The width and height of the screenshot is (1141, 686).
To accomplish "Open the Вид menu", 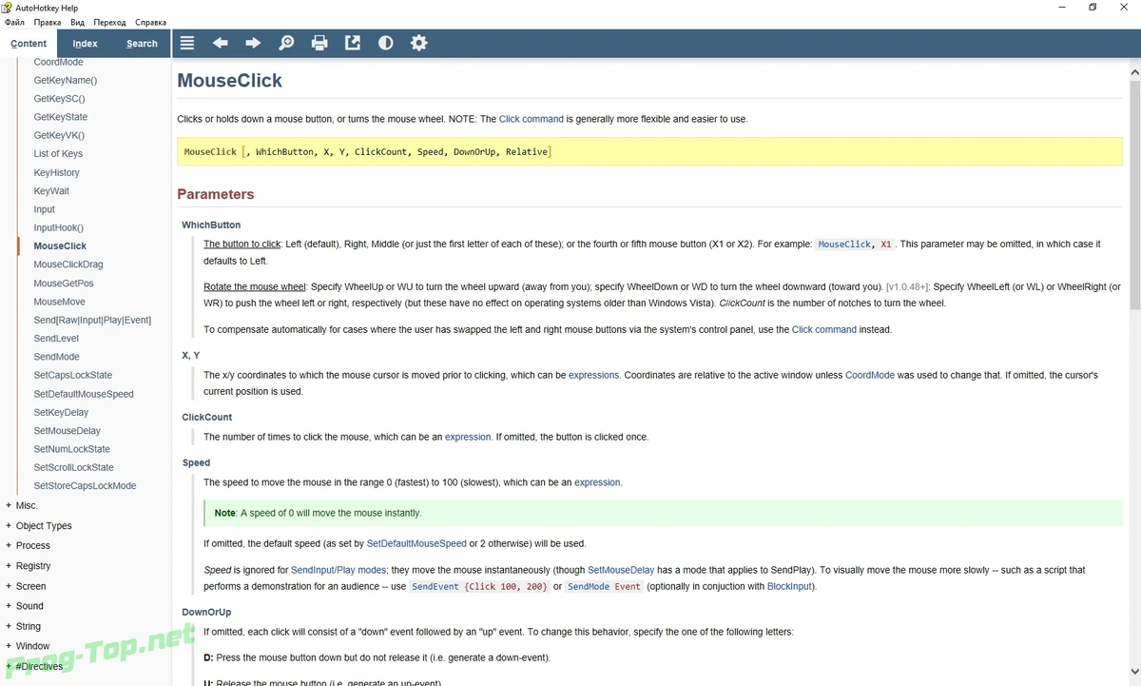I will point(77,22).
